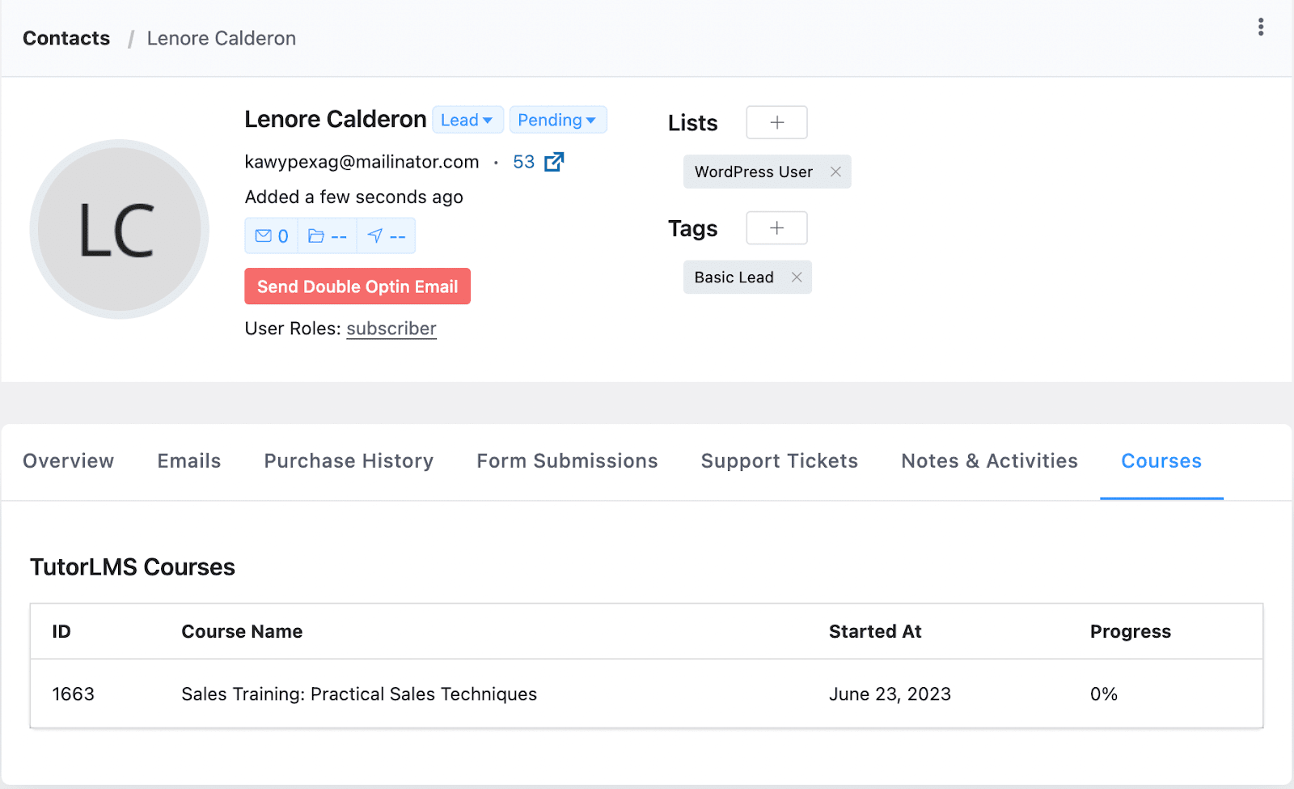Click the LC avatar thumbnail
Screen dimensions: 1294x789
point(120,230)
